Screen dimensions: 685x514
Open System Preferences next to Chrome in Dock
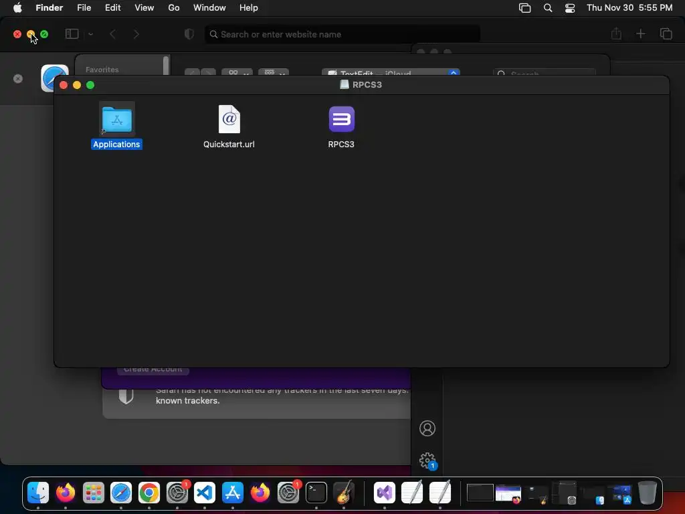pos(177,493)
